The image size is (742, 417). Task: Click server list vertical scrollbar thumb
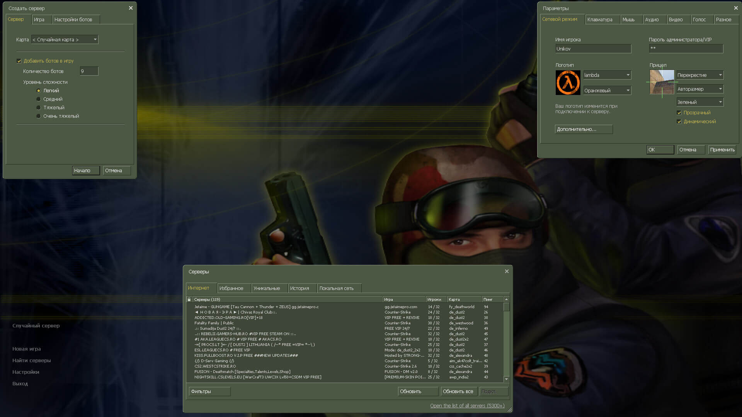click(x=507, y=307)
